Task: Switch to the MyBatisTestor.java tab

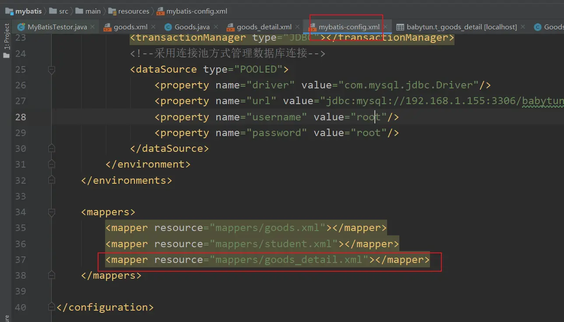Action: point(57,27)
